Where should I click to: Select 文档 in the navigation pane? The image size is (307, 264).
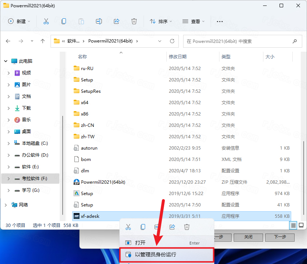[x=26, y=96]
